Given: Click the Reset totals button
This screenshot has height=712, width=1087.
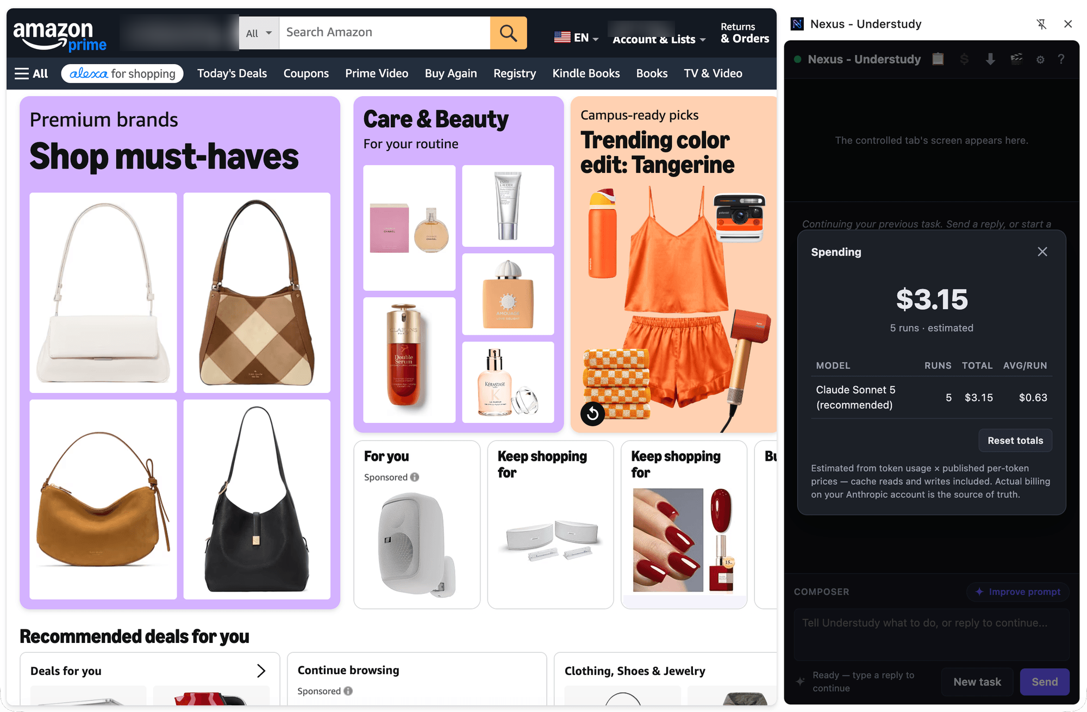Looking at the screenshot, I should pyautogui.click(x=1015, y=440).
